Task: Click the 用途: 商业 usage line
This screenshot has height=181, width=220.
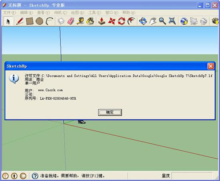Action: click(34, 80)
